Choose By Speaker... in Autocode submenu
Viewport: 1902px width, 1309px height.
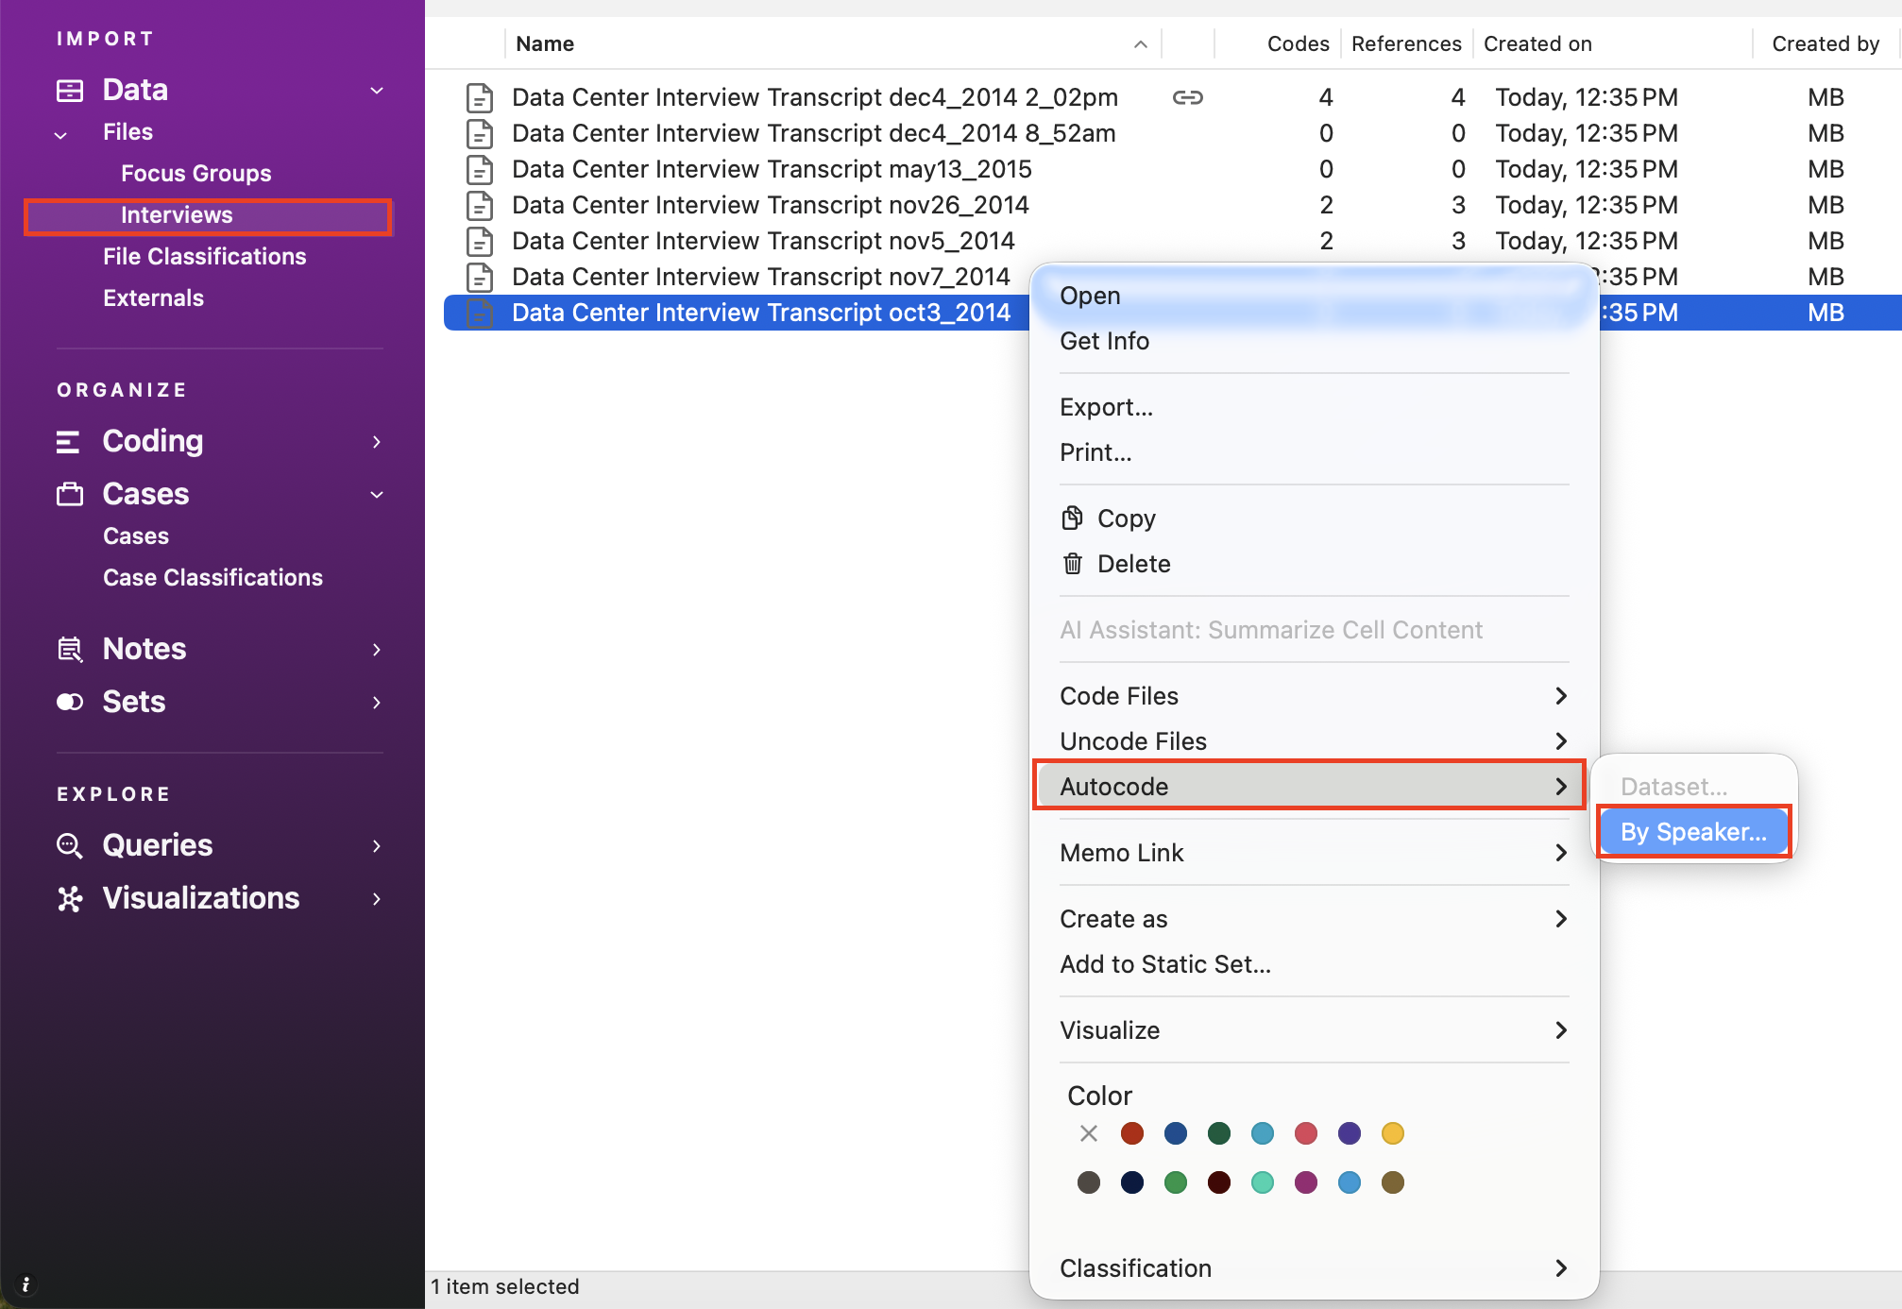[x=1693, y=832]
